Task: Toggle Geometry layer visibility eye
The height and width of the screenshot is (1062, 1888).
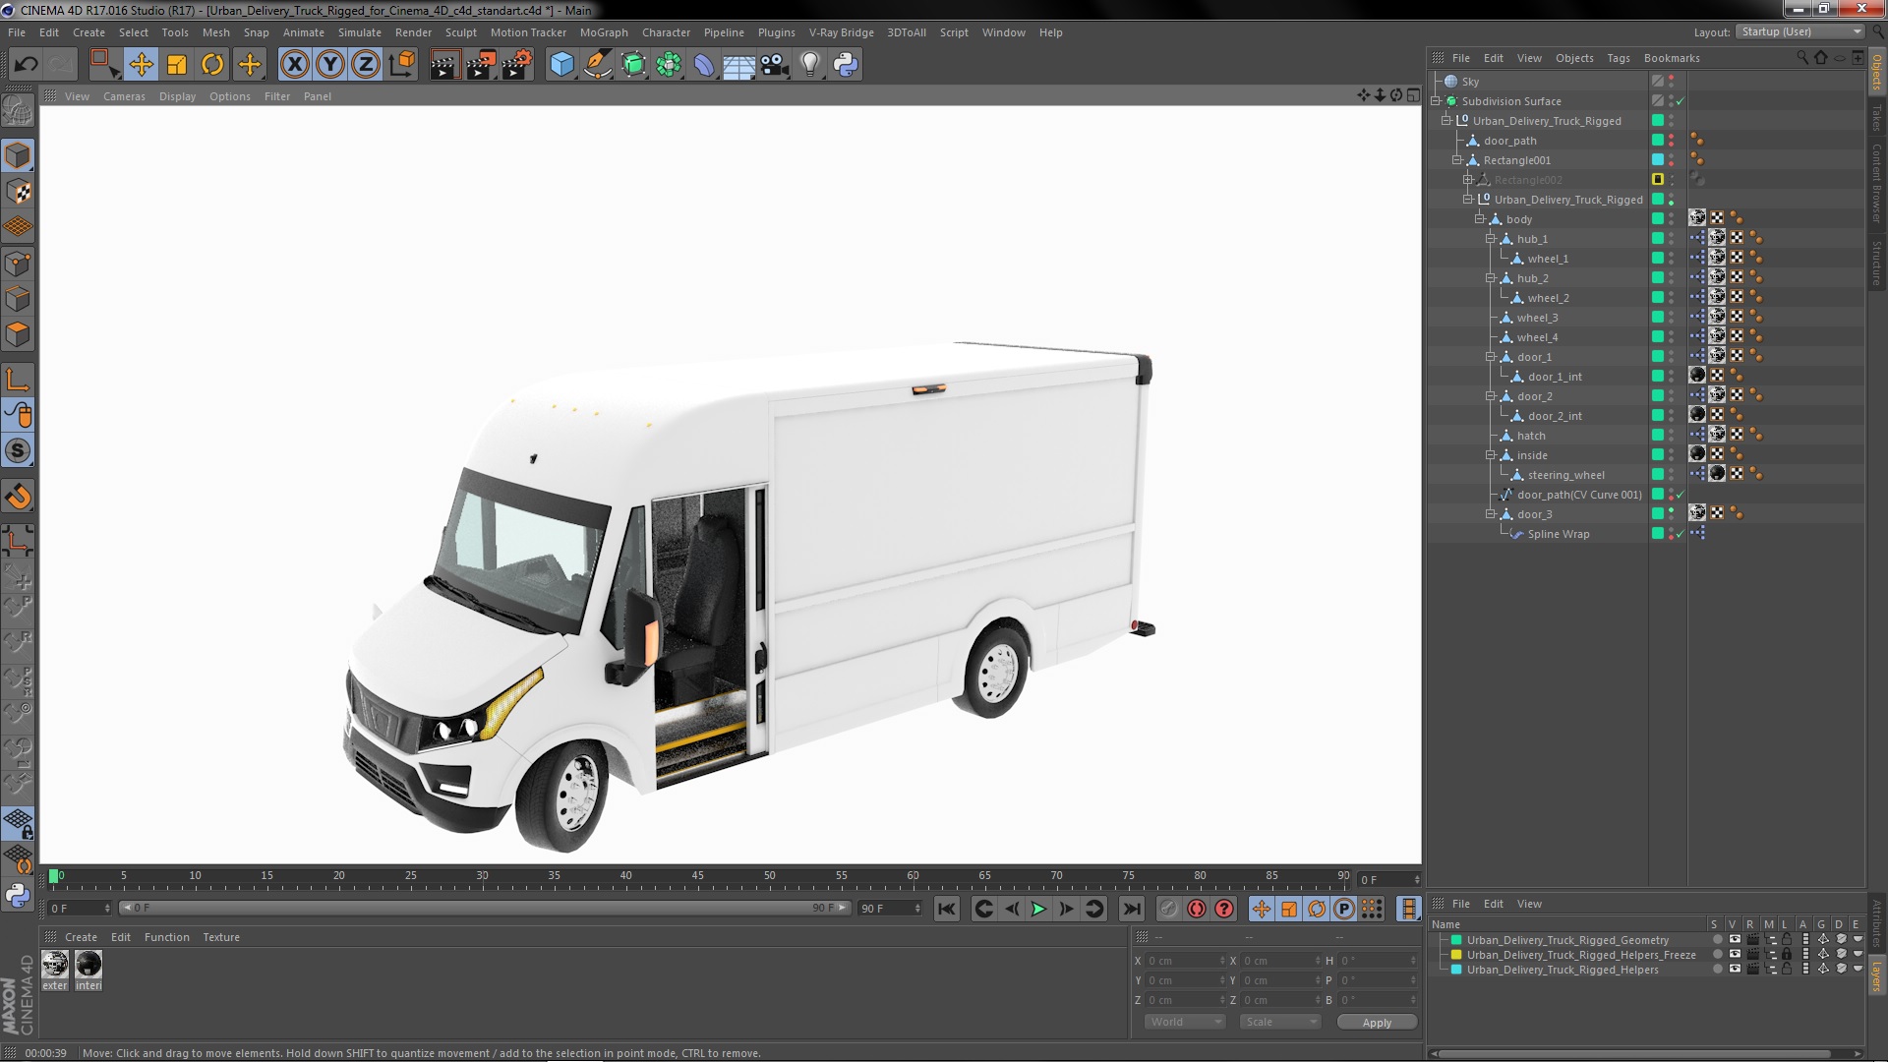Action: (x=1735, y=940)
